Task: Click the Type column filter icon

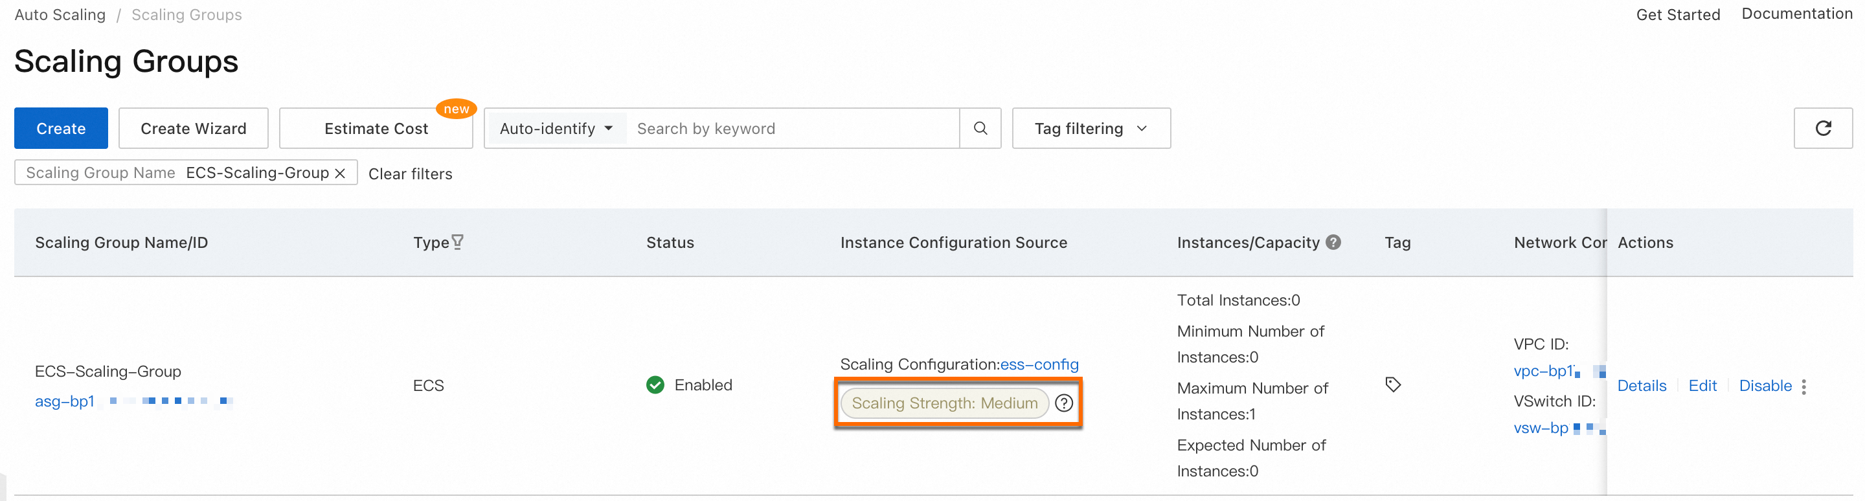Action: (x=458, y=242)
